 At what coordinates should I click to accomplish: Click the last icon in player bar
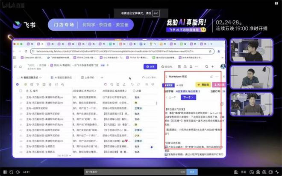[277, 172]
